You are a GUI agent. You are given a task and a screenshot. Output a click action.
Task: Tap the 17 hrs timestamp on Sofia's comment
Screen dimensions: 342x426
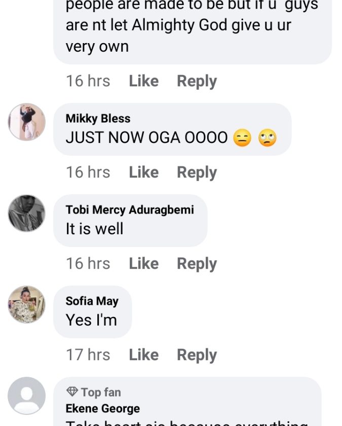(x=88, y=355)
